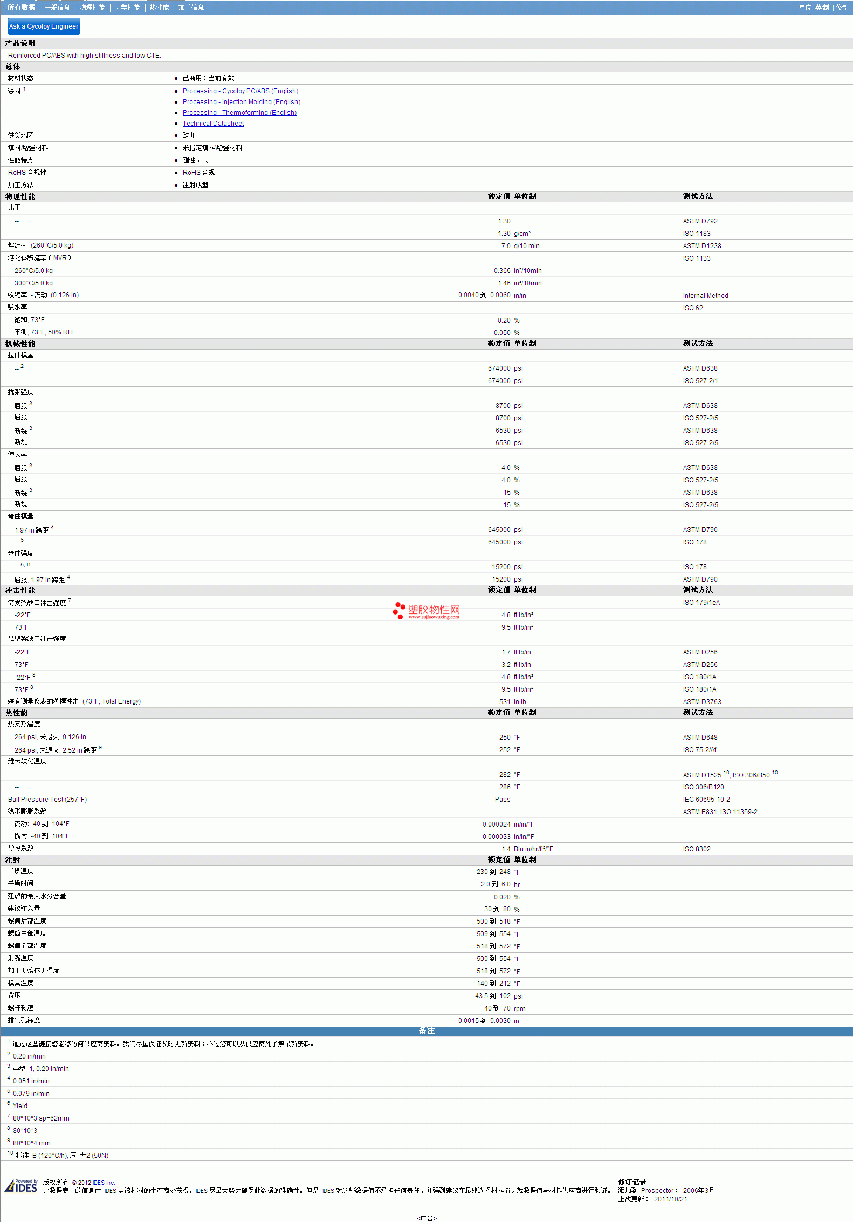This screenshot has height=1222, width=853.
Task: Click the ASTM E831, ISO 11359-2 method
Action: 720,812
